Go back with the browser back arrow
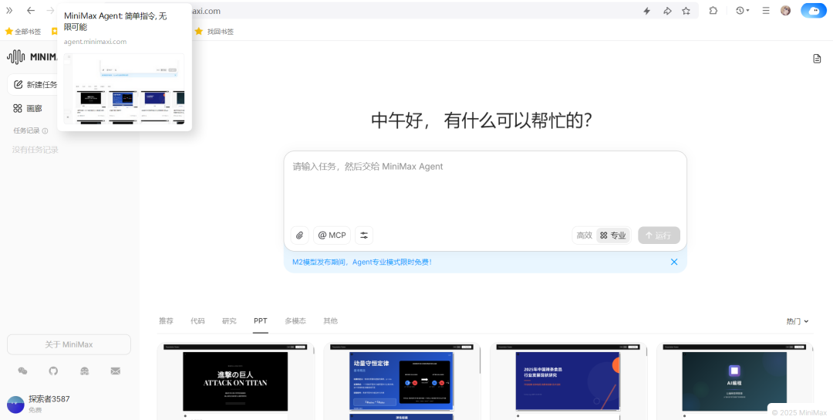Screen dimensions: 833x420 coord(31,11)
